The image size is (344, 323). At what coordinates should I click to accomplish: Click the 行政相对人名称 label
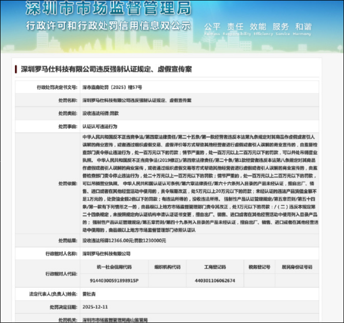[x=61, y=254]
